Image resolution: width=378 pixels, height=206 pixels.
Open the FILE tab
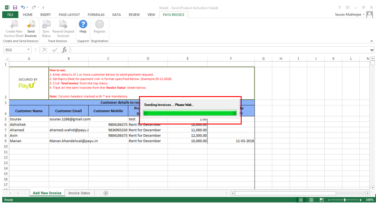[x=10, y=15]
